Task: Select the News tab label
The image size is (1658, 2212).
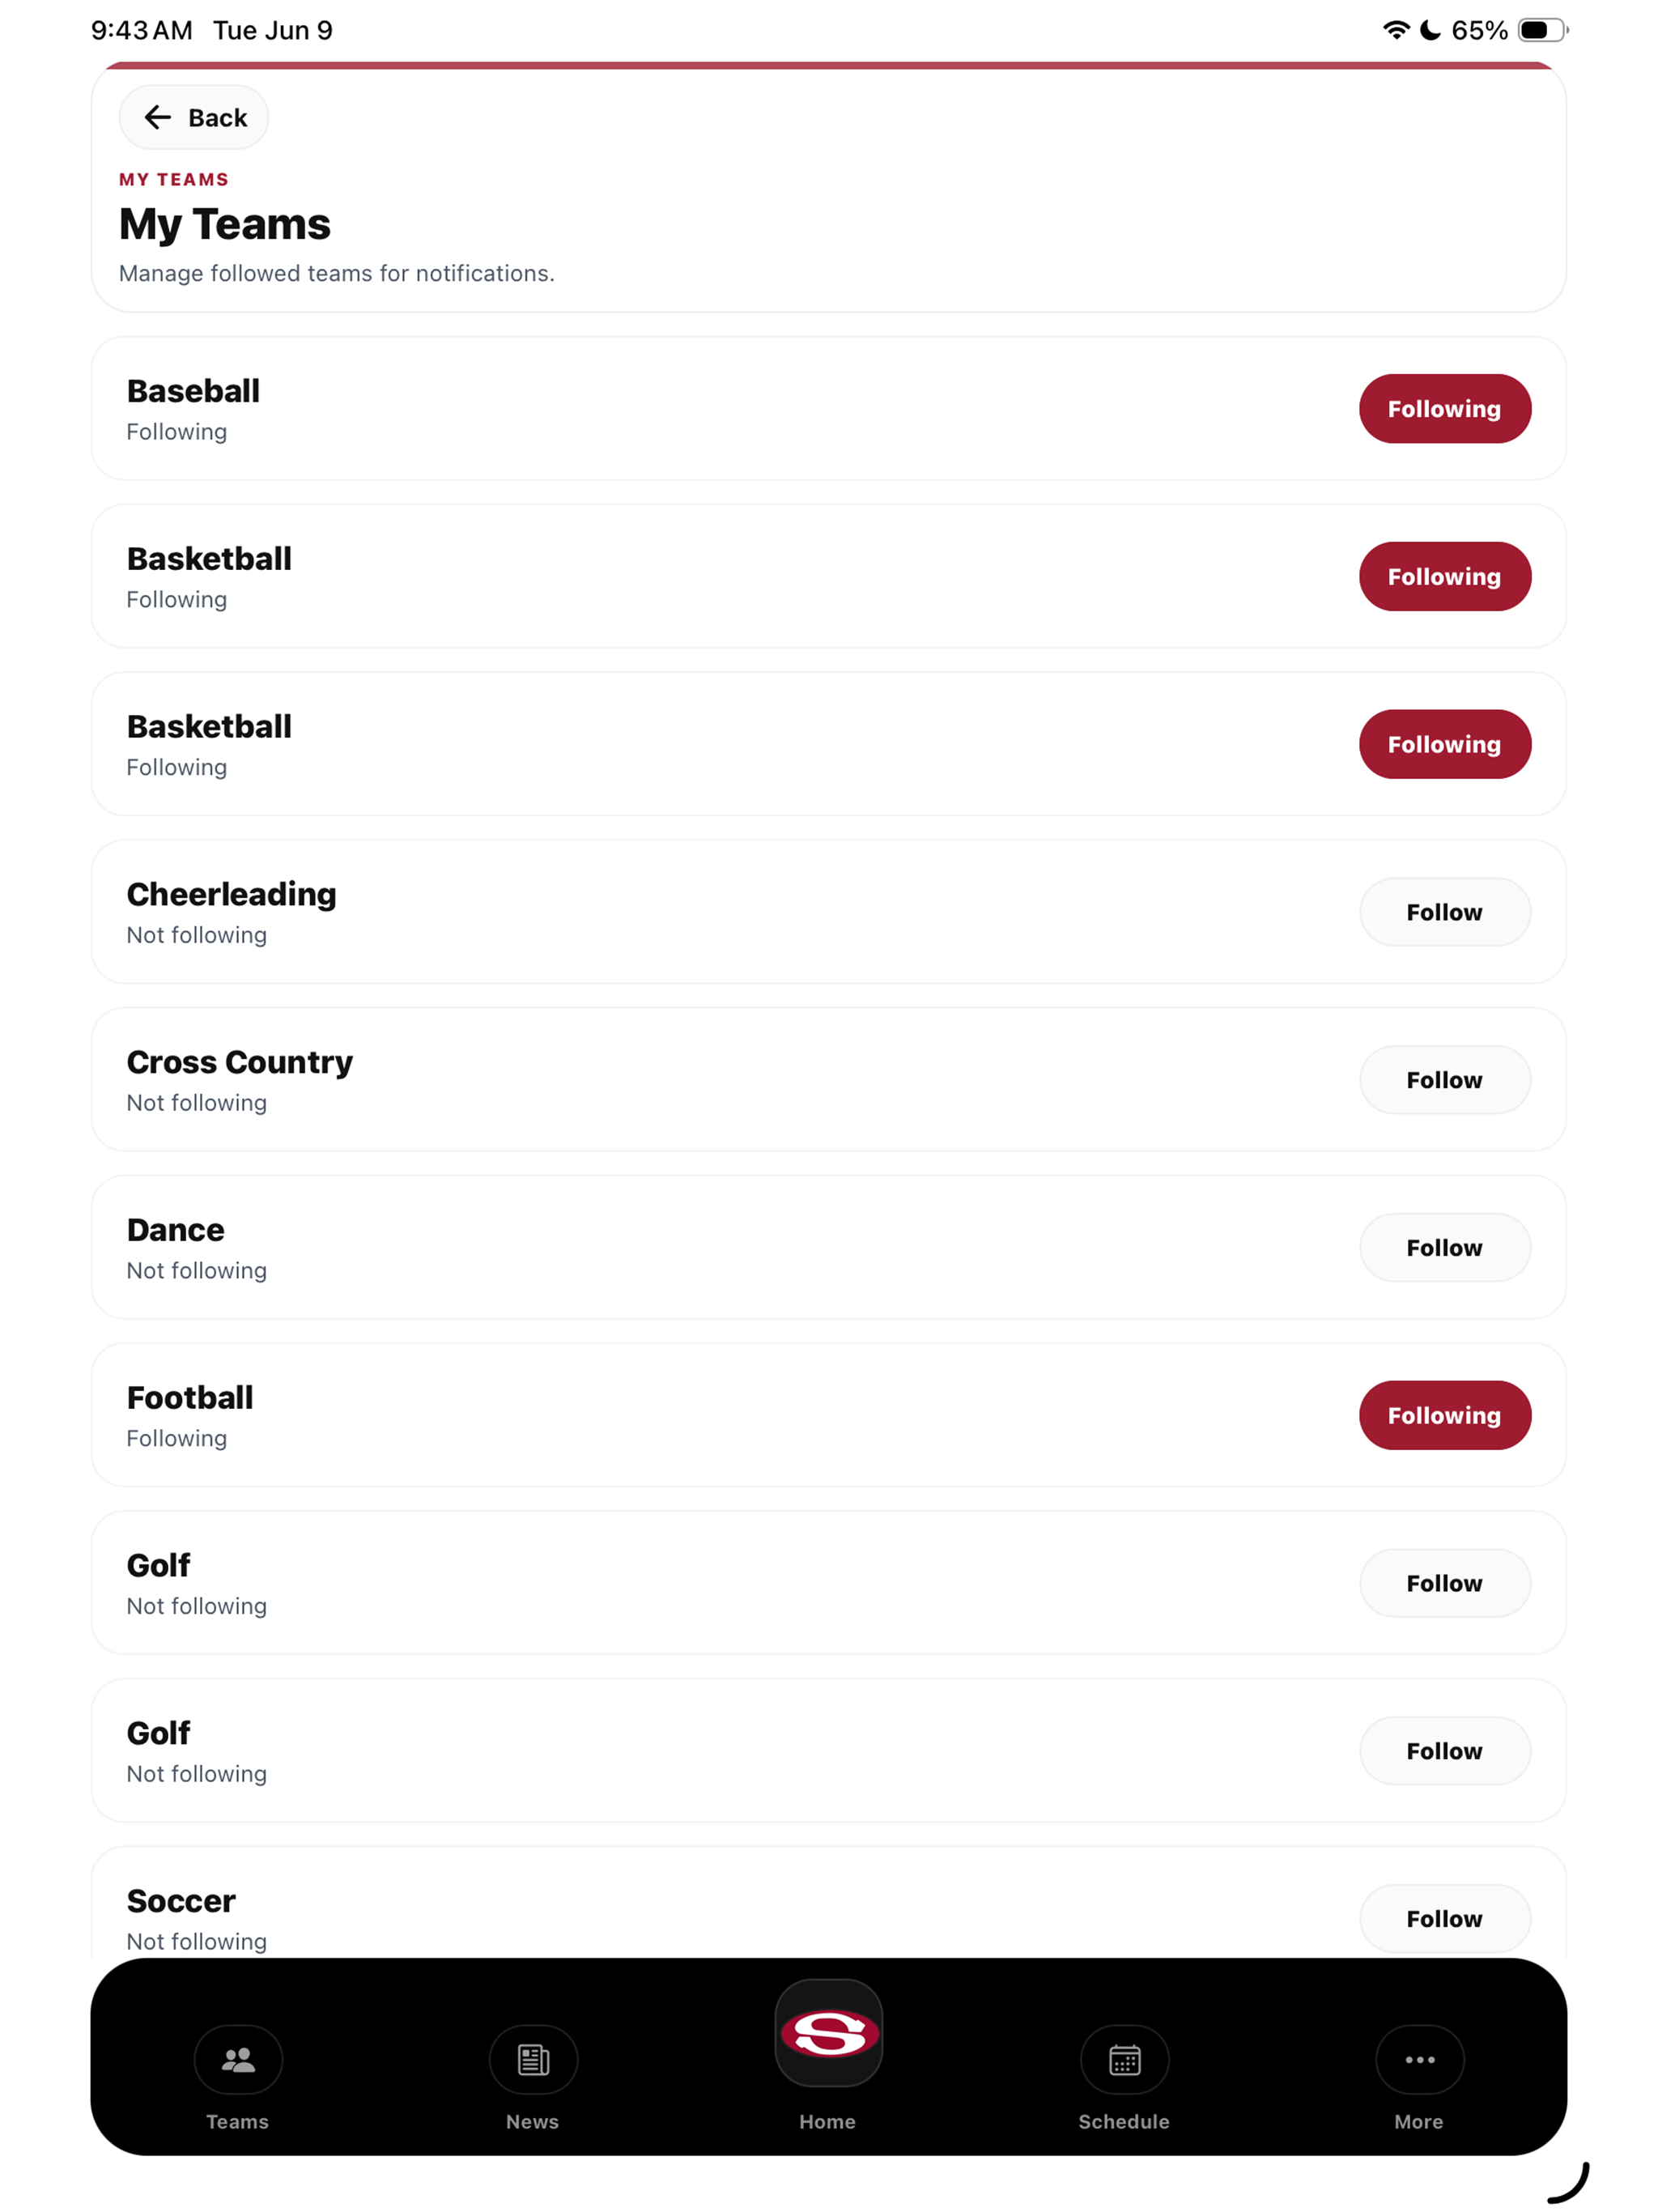Action: tap(532, 2121)
